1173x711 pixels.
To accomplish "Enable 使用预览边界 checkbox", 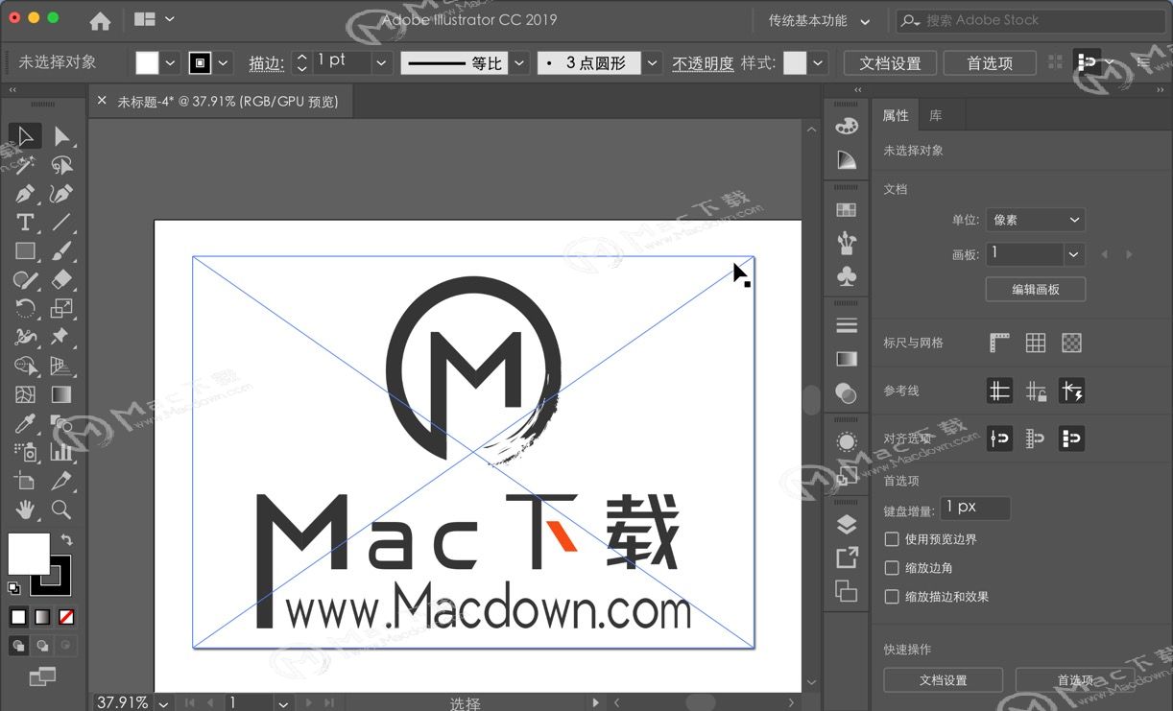I will pos(892,539).
